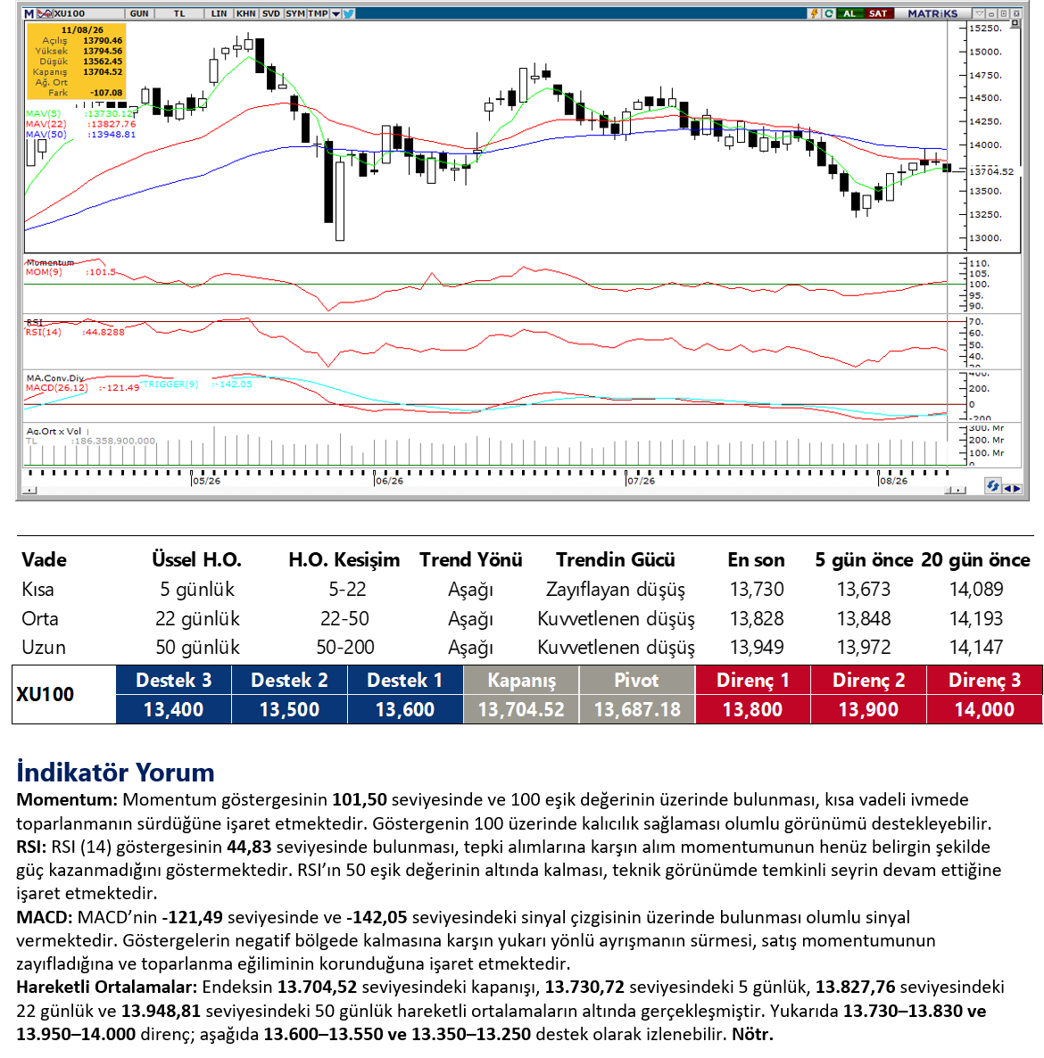Screen dimensions: 1044x1058
Task: Click the Direnç 2 value 13,900
Action: pyautogui.click(x=868, y=710)
